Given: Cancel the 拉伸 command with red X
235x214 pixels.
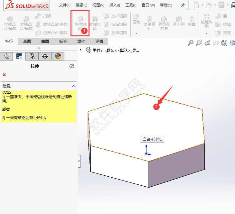Looking at the screenshot, I should click(5, 75).
